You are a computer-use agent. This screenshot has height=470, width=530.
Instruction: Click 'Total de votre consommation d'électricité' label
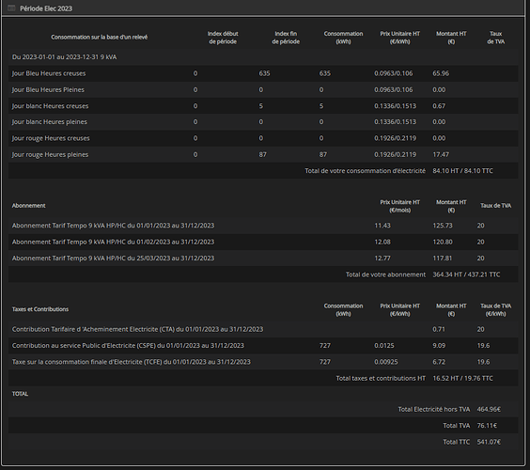(x=365, y=171)
